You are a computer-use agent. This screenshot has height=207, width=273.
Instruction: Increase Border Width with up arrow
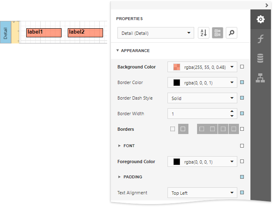[232, 111]
